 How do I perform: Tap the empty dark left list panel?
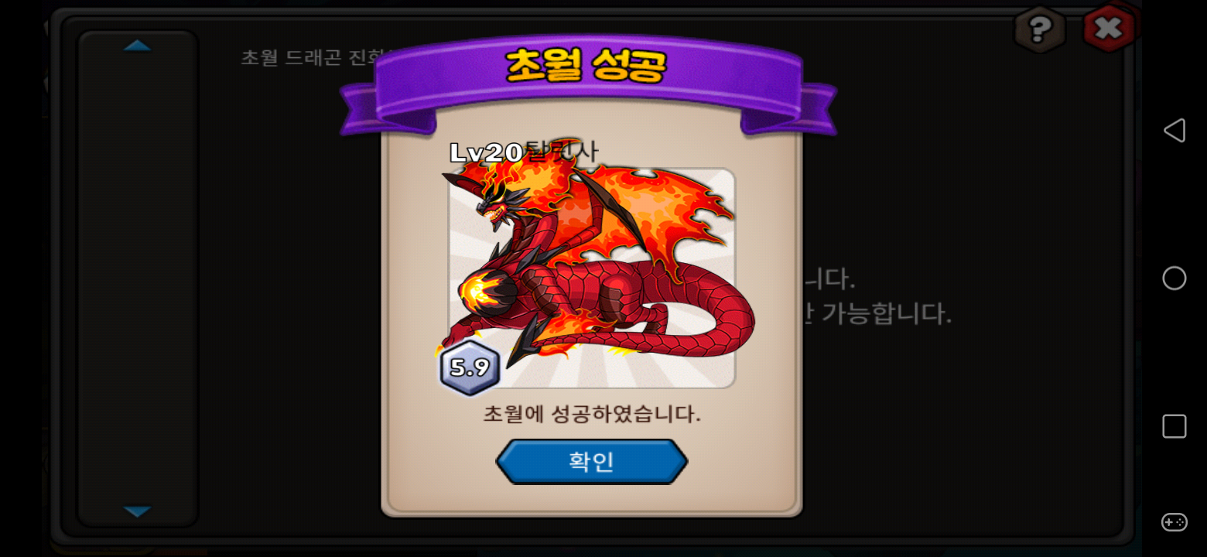point(138,278)
